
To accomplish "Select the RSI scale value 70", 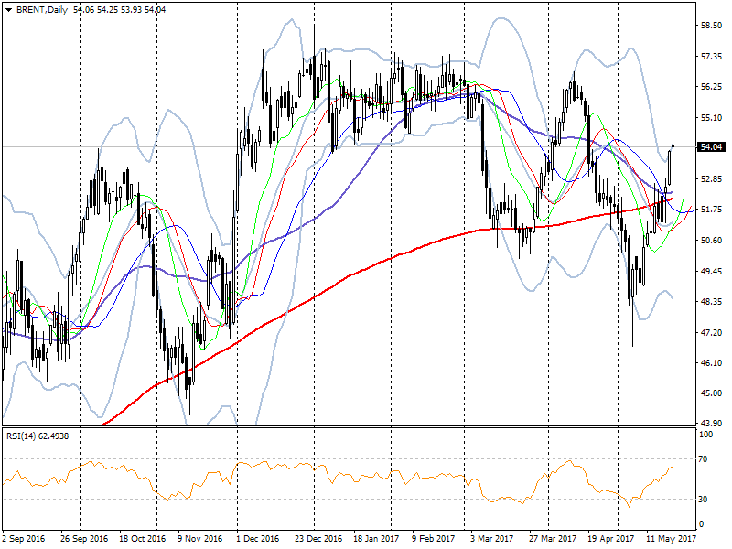I will coord(705,459).
